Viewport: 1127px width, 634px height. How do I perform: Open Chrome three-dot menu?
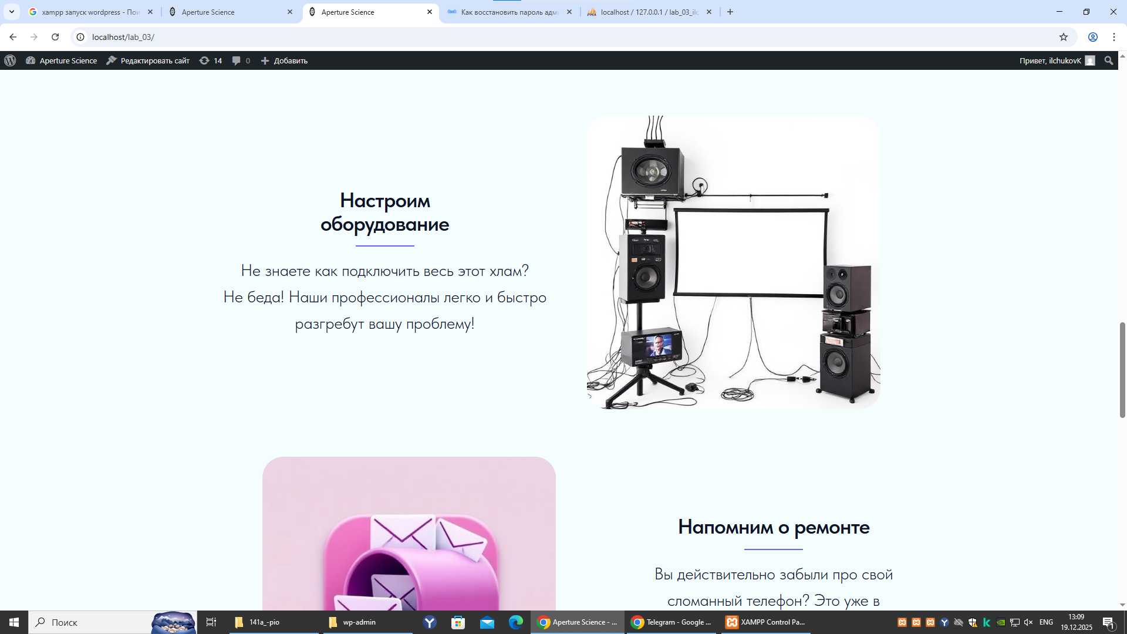click(x=1113, y=37)
